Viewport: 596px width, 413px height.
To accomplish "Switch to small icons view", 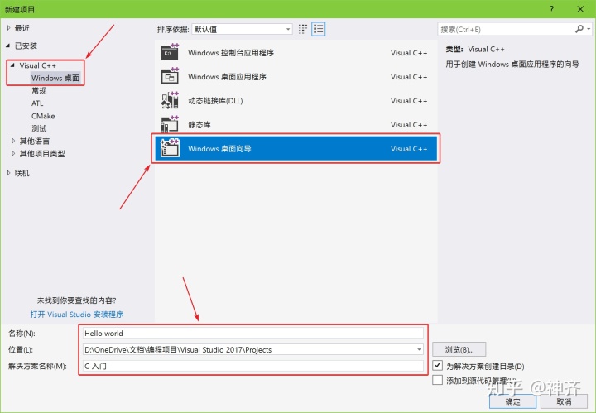I will coord(303,29).
